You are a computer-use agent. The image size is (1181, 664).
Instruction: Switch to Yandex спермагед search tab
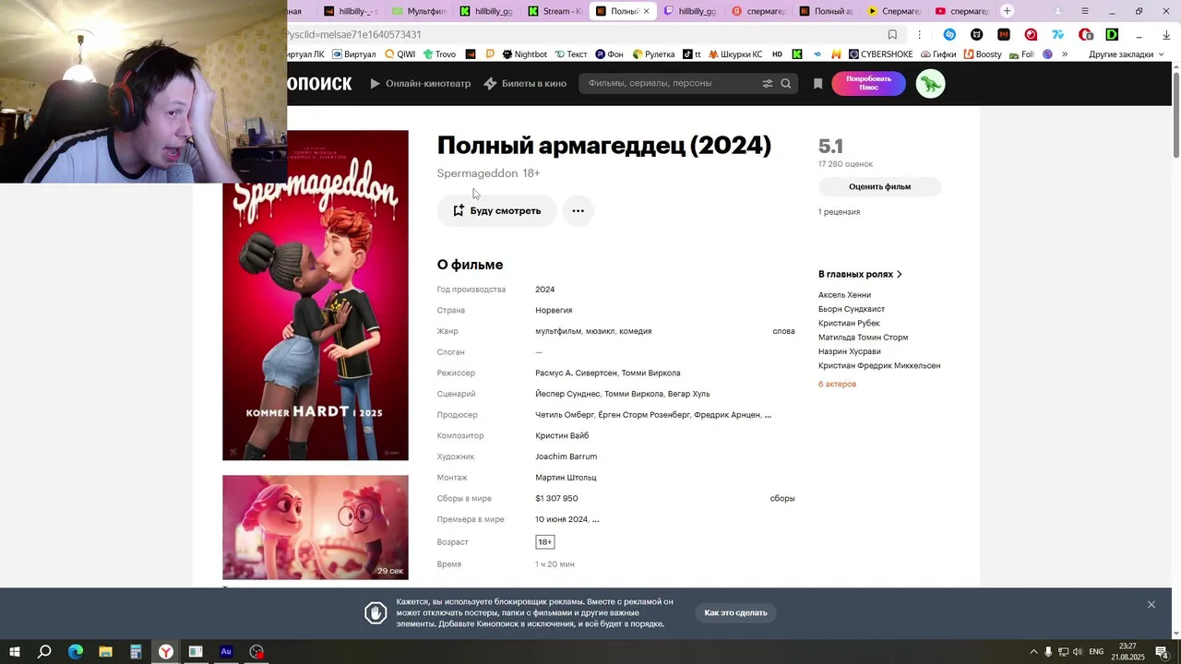click(758, 11)
